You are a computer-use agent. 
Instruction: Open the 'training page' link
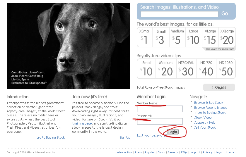point(82,123)
